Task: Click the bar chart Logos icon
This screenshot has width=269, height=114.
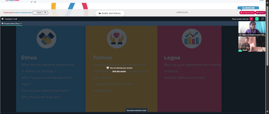Action: tap(192, 39)
